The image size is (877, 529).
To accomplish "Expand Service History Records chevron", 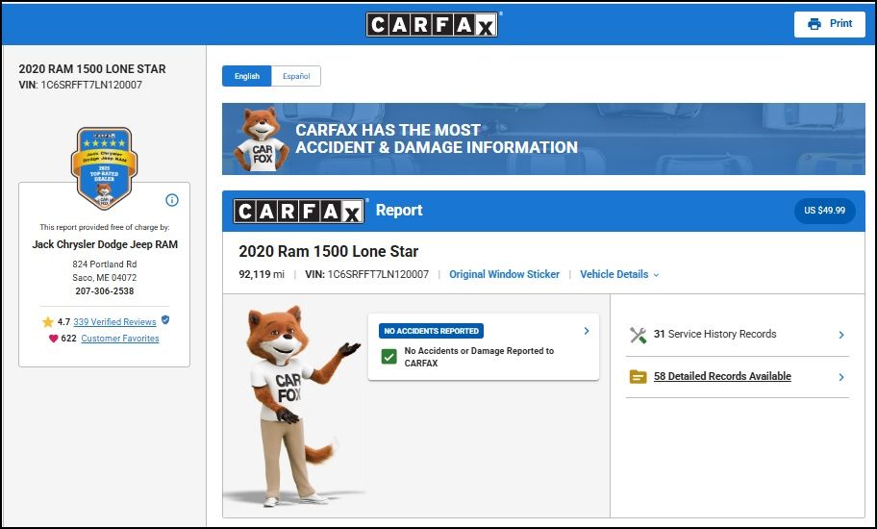I will click(841, 335).
